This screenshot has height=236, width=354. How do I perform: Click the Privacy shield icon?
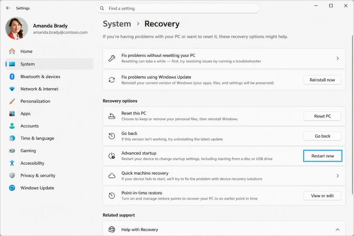(x=12, y=176)
